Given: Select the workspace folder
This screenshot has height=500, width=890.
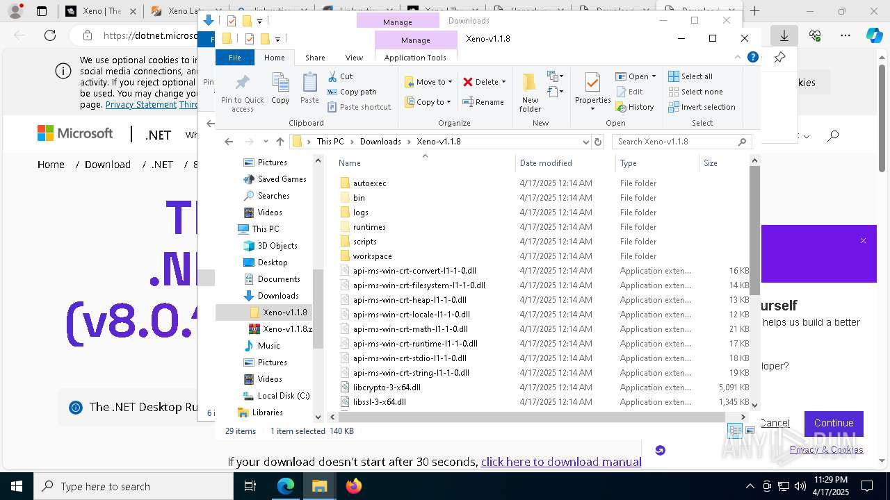Looking at the screenshot, I should 373,256.
